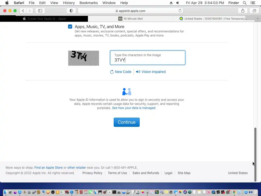Click the appleid.apple.com address bar

(x=130, y=11)
